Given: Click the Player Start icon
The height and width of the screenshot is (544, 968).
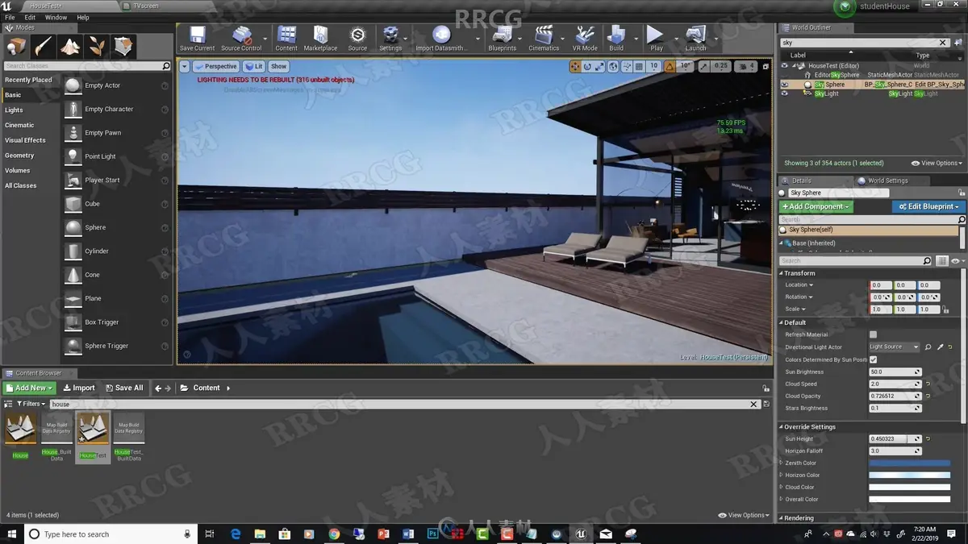Looking at the screenshot, I should (x=73, y=180).
